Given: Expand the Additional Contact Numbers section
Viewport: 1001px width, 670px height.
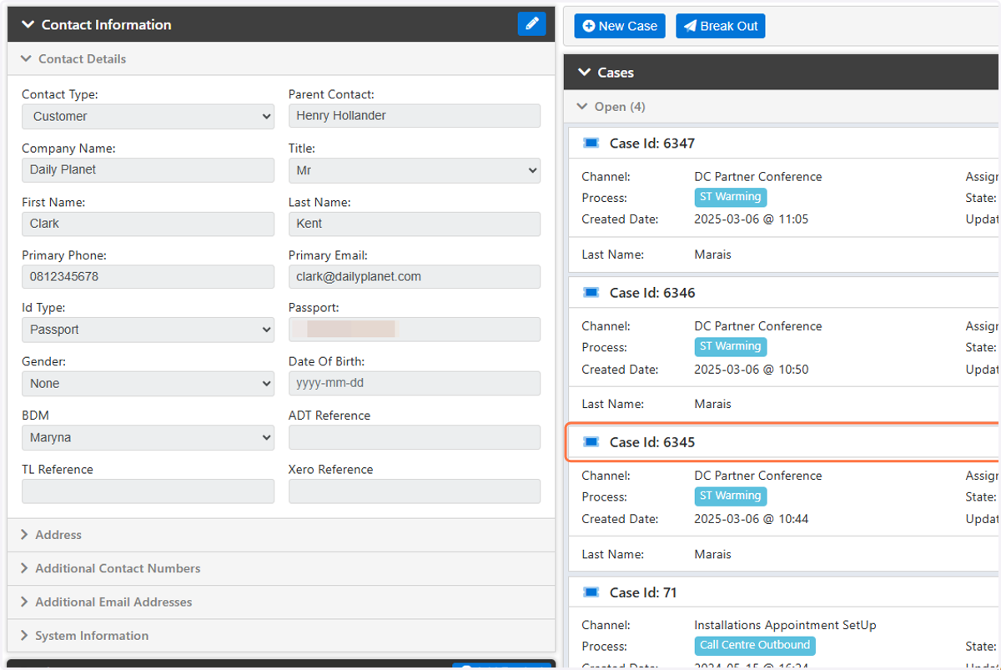Looking at the screenshot, I should tap(281, 568).
